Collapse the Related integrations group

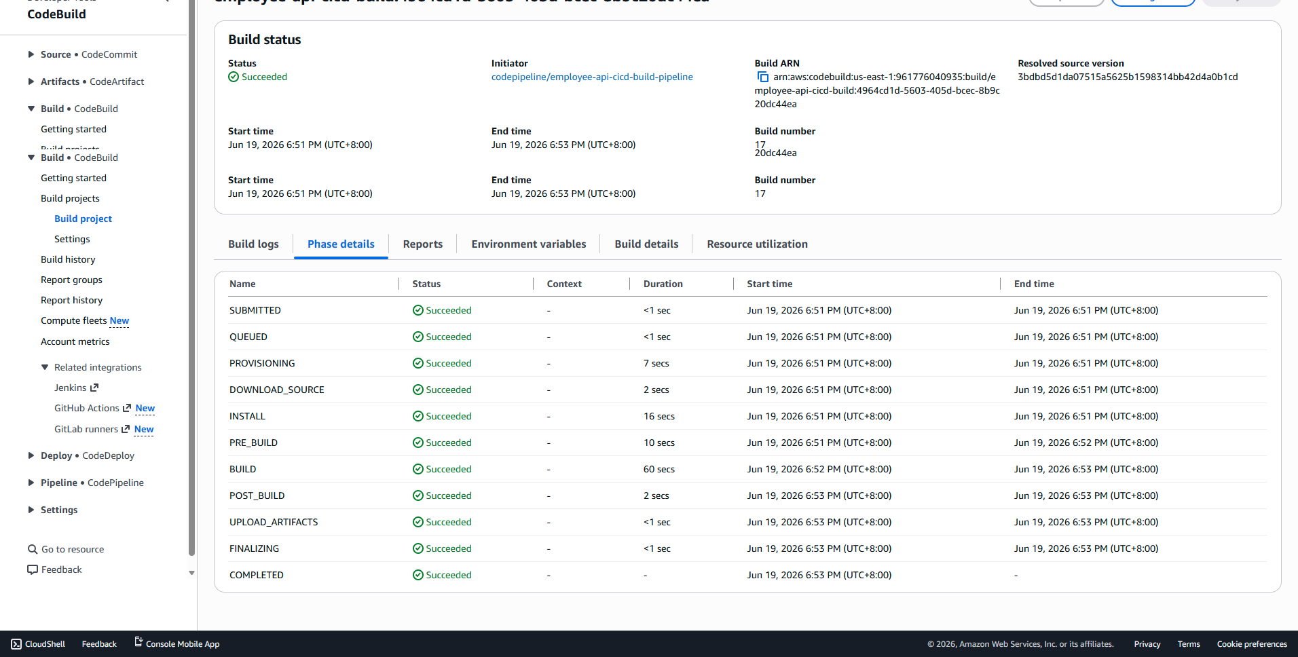[45, 367]
